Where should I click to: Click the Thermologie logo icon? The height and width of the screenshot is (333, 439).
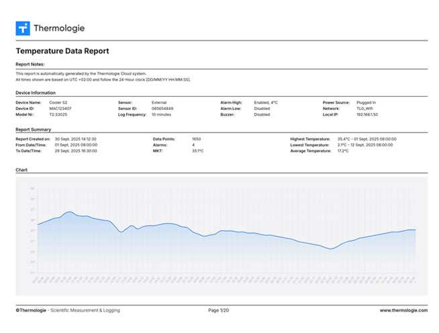pyautogui.click(x=23, y=28)
